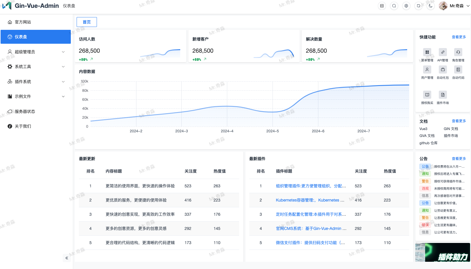Click the search icon in the header
Image resolution: width=471 pixels, height=269 pixels.
(394, 6)
